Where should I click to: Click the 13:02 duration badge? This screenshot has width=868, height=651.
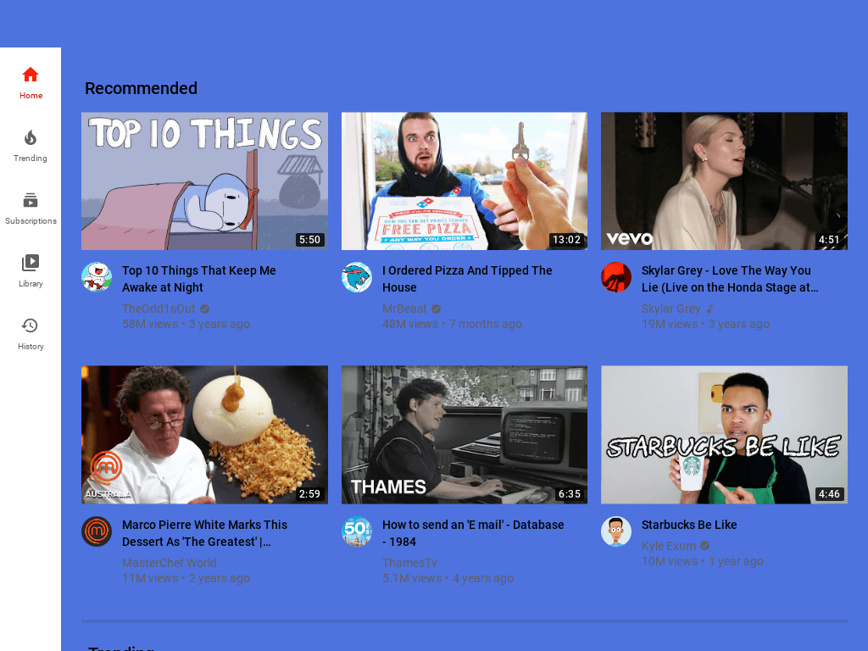567,240
